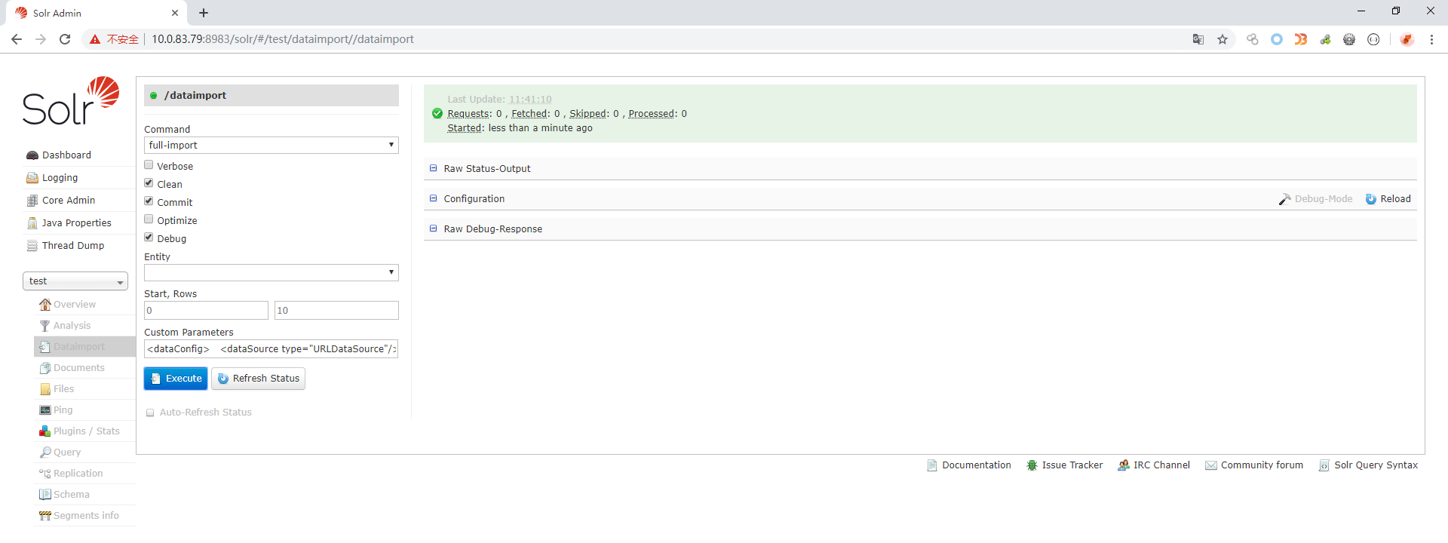
Task: Click the Documents icon
Action: [45, 368]
